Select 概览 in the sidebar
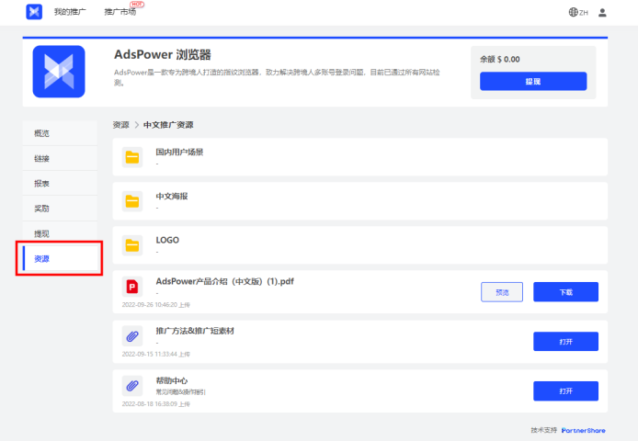638x441 pixels. [60, 133]
